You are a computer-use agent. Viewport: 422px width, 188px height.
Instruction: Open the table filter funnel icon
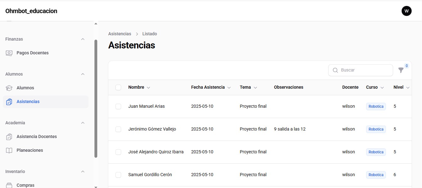point(401,70)
